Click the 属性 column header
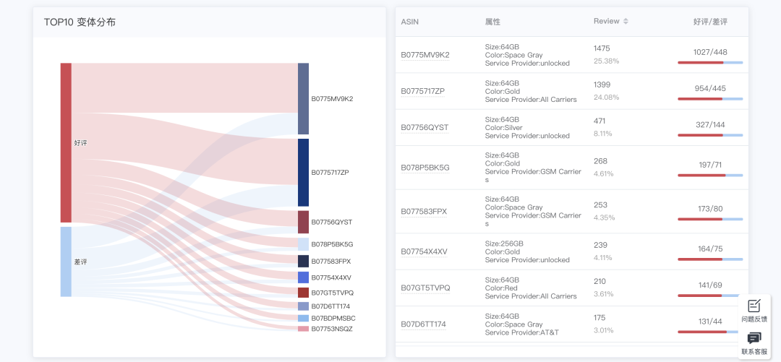This screenshot has width=781, height=362. pos(492,22)
